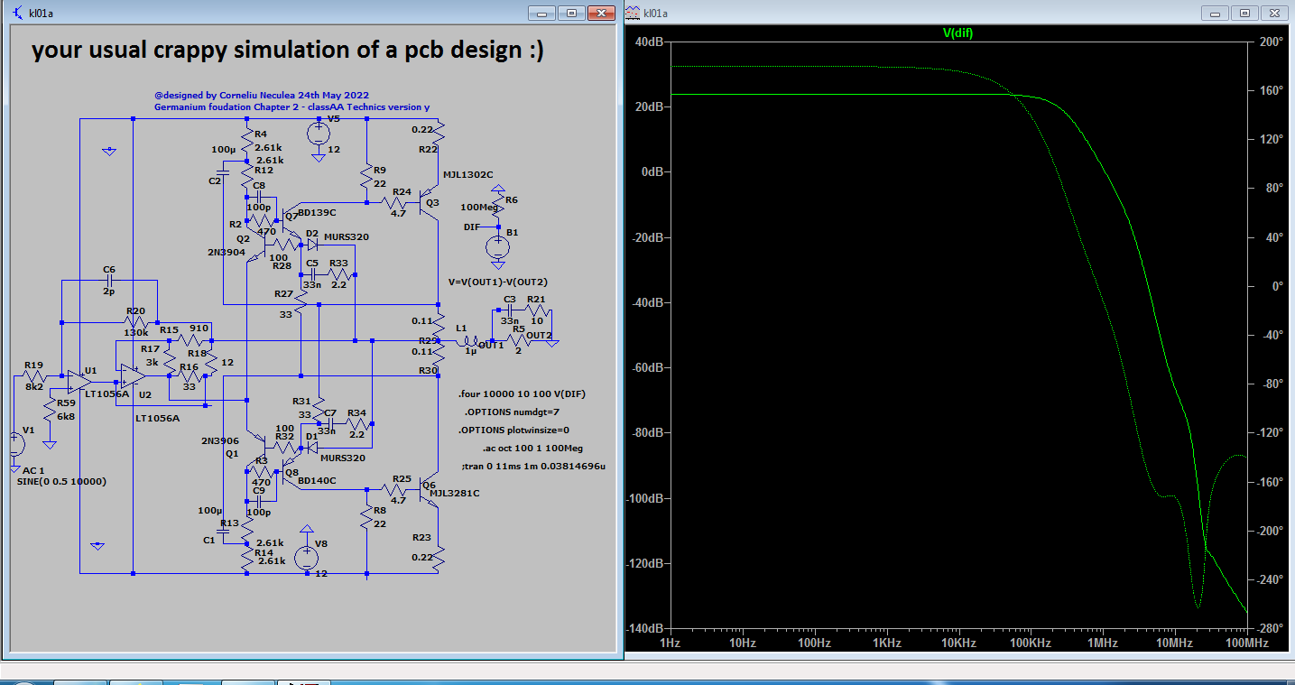Click the 'designed by Corneliu Neculea' comment
Screen dimensions: 1295x685
[262, 95]
